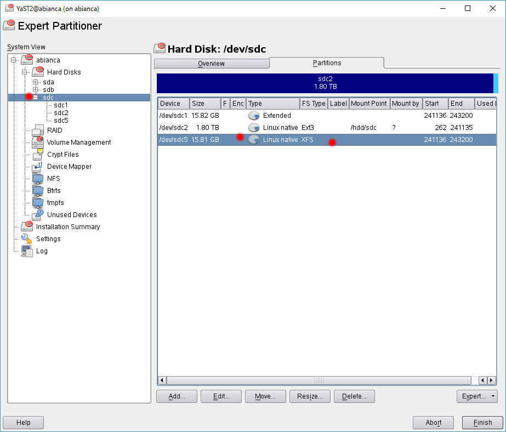Click the dark blue sdc2 1.80 TB bar

click(325, 83)
